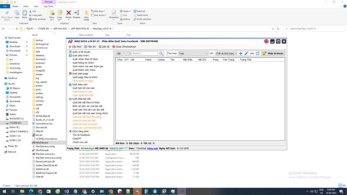Type a query in the search field
This screenshot has width=347, height=195.
(146, 53)
